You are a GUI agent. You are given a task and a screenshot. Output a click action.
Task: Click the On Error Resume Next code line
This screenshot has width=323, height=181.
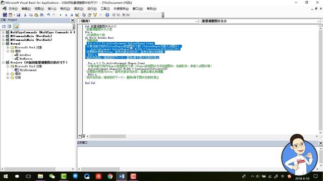pos(99,38)
